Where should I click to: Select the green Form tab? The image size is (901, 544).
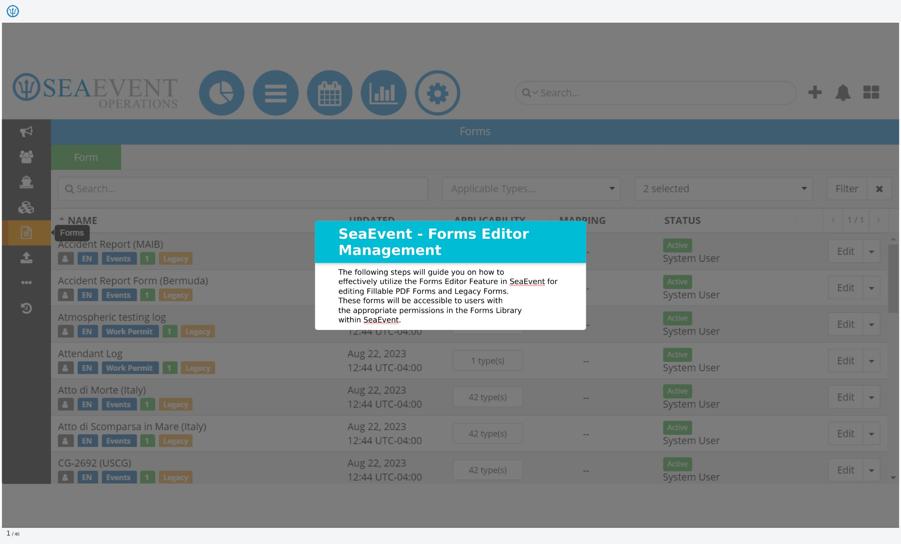click(86, 157)
